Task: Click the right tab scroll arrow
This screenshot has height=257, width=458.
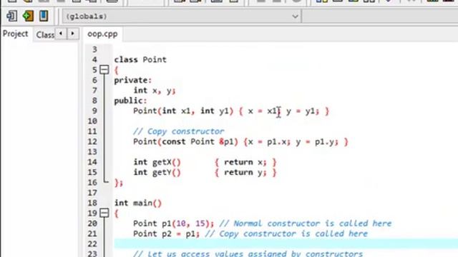Action: tap(73, 34)
